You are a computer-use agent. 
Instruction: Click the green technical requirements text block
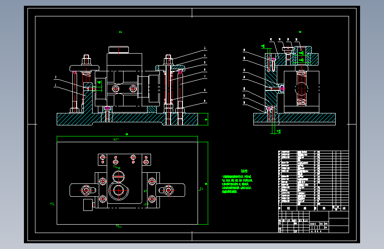[237, 181]
